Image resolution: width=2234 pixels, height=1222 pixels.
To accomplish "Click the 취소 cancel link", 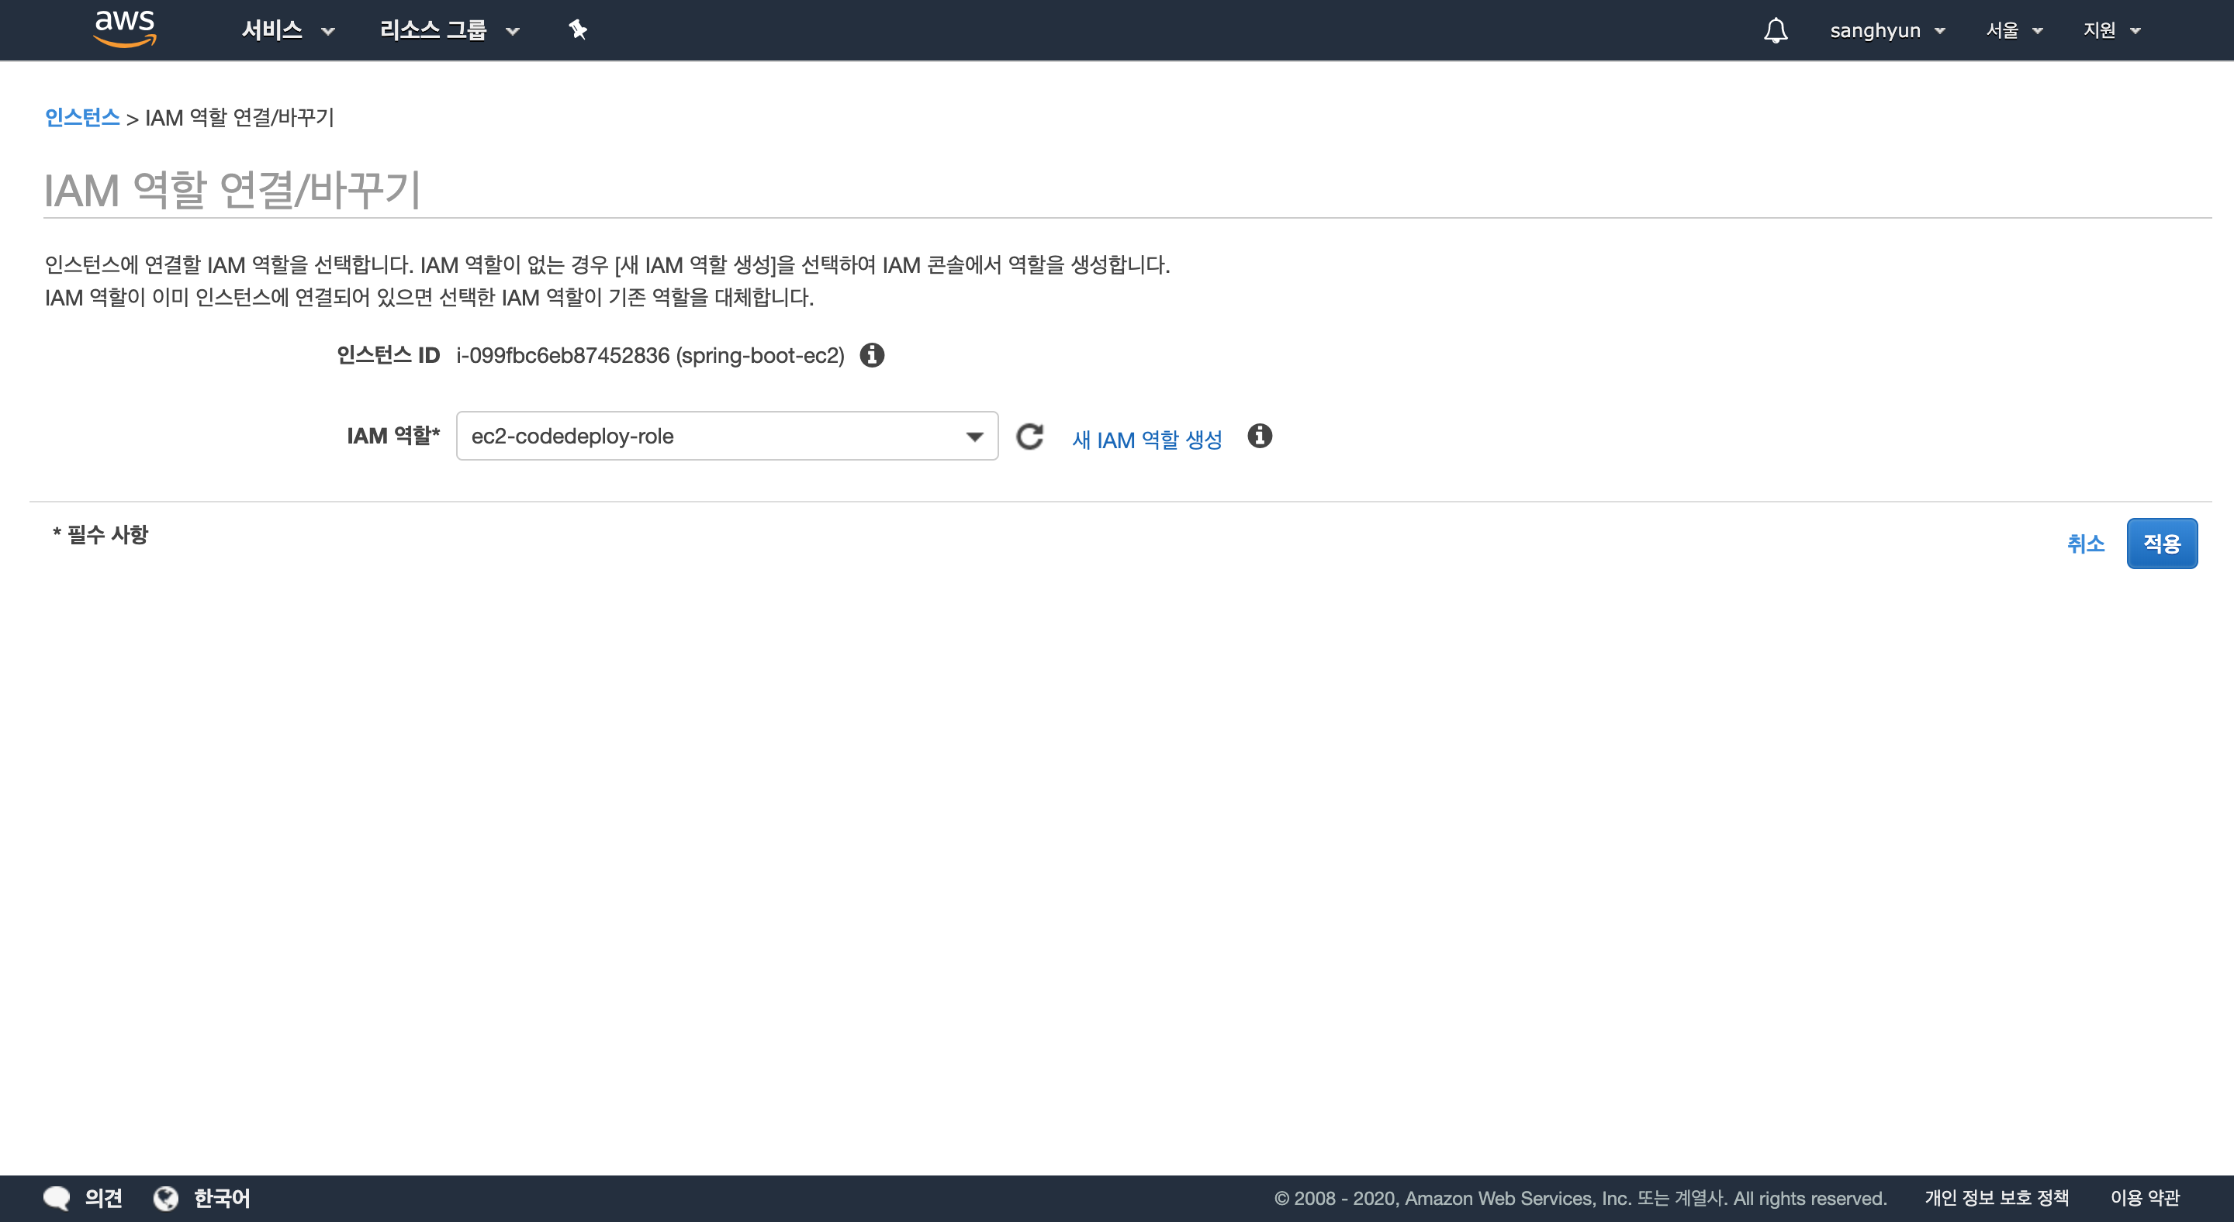I will tap(2085, 544).
